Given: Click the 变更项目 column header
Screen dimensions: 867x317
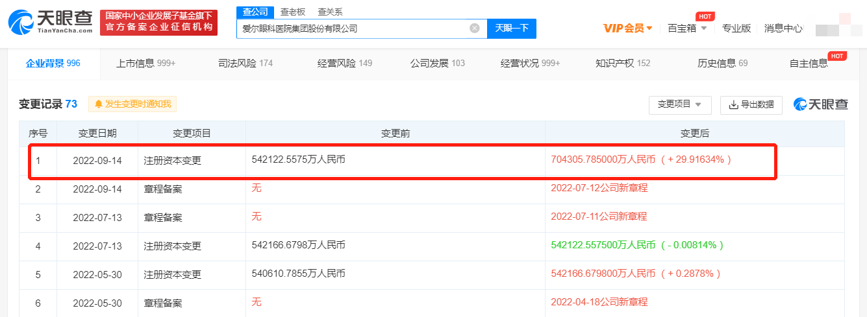Looking at the screenshot, I should 192,134.
